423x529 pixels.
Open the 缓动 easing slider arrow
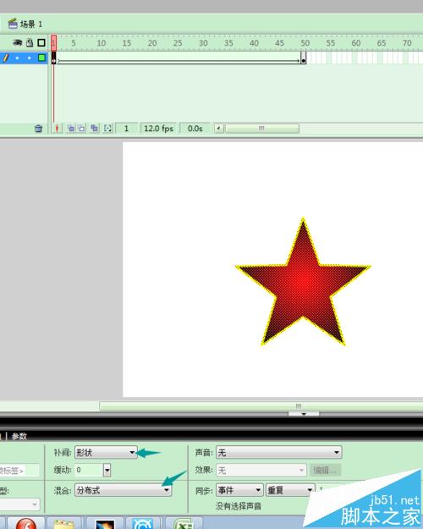point(107,470)
